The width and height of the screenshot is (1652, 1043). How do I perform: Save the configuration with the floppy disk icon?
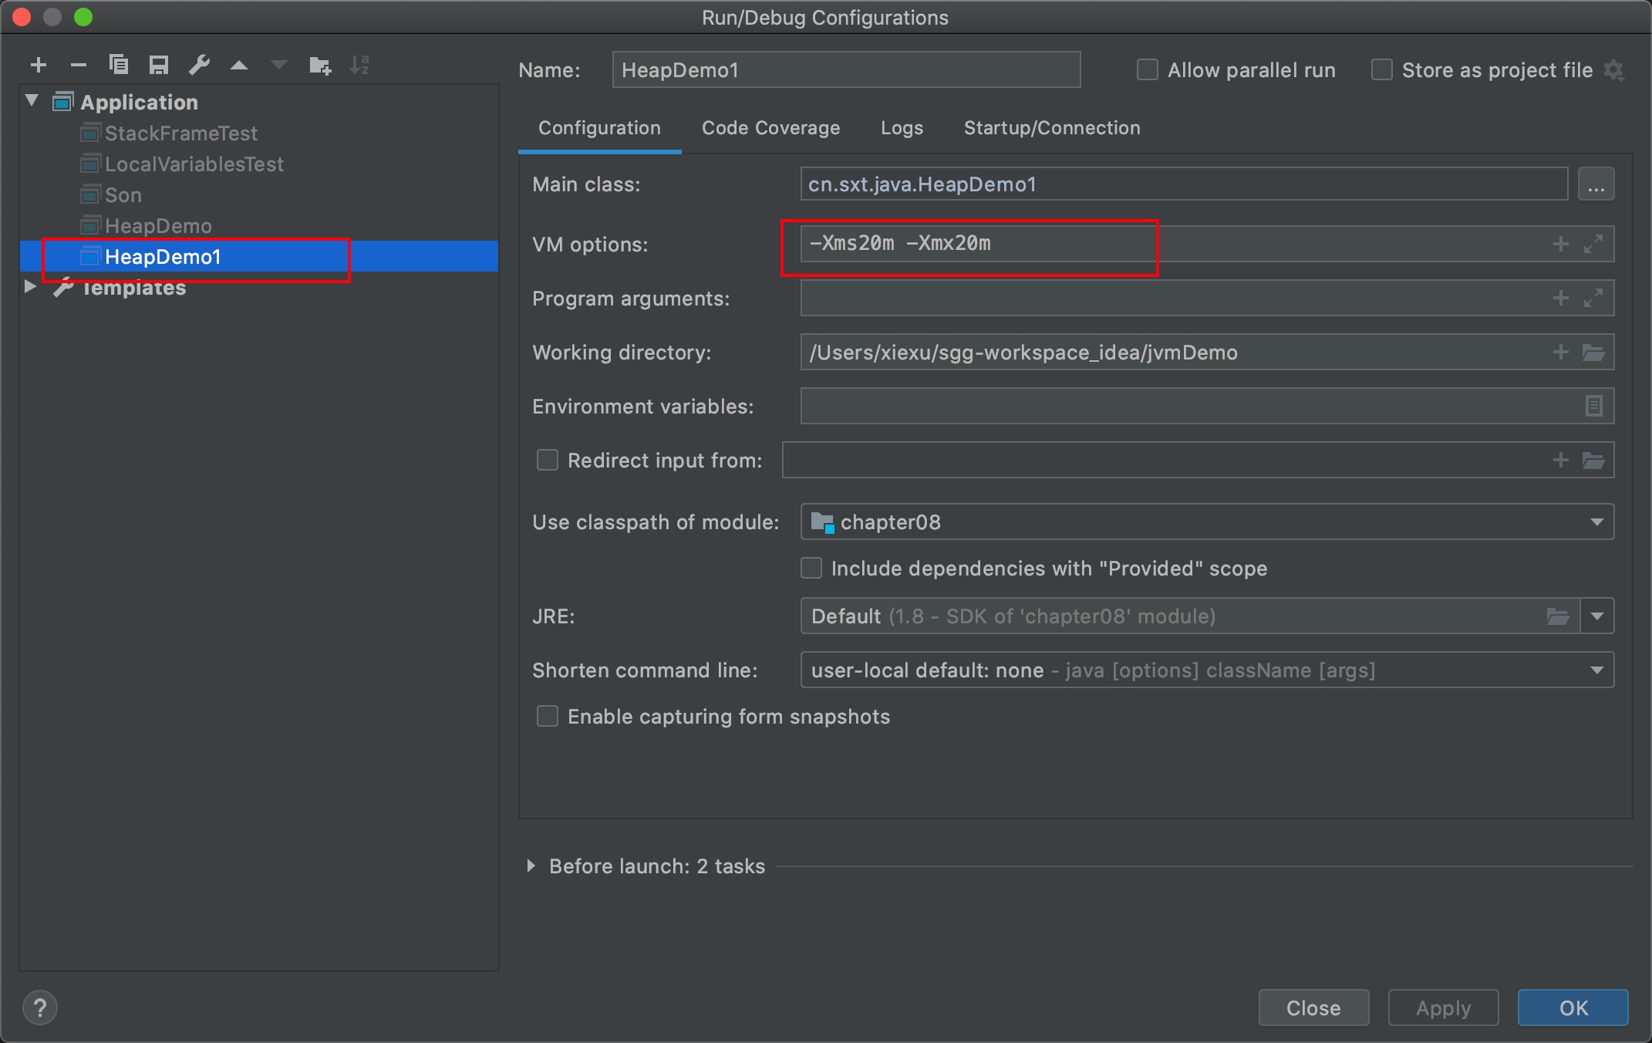pyautogui.click(x=159, y=66)
